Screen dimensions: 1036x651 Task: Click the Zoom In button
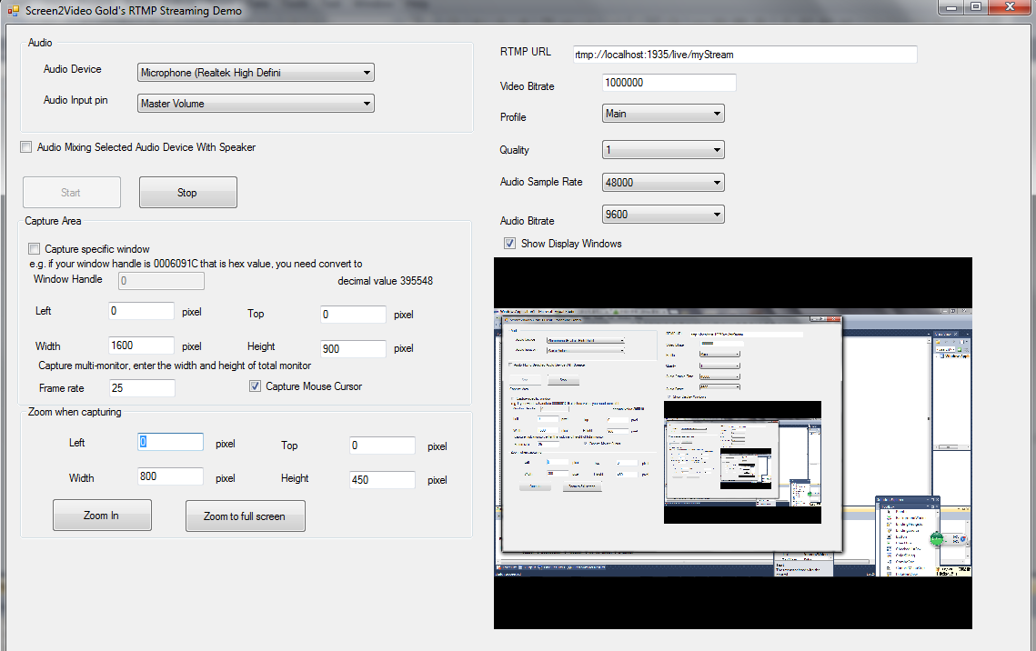coord(102,516)
